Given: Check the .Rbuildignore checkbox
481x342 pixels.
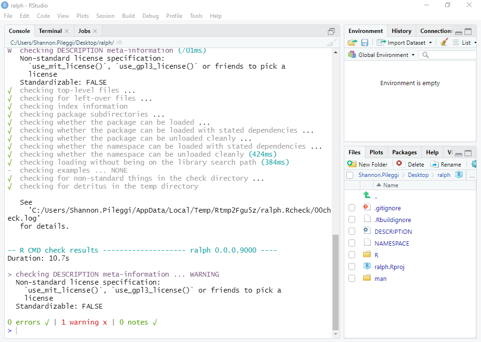Looking at the screenshot, I should pos(352,219).
